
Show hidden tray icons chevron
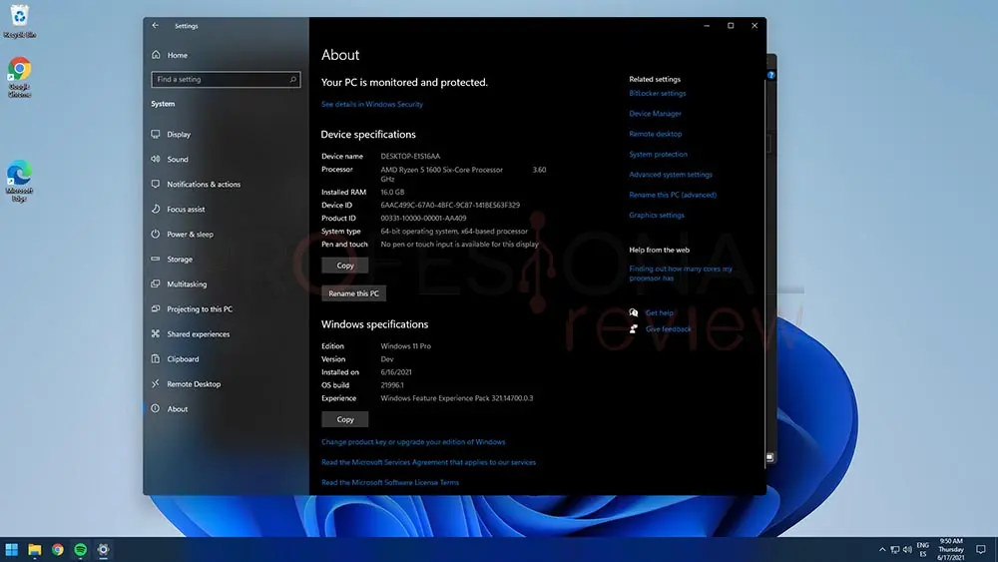click(882, 550)
